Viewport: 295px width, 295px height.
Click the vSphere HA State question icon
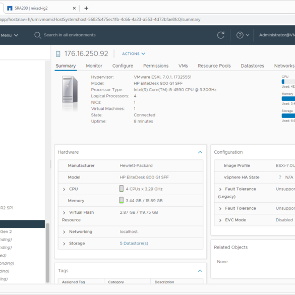click(280, 177)
